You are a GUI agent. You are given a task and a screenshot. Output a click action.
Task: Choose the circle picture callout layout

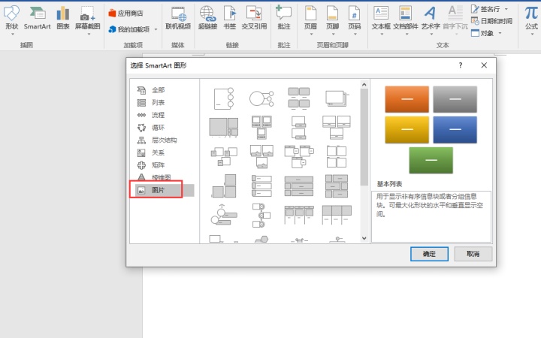261,98
